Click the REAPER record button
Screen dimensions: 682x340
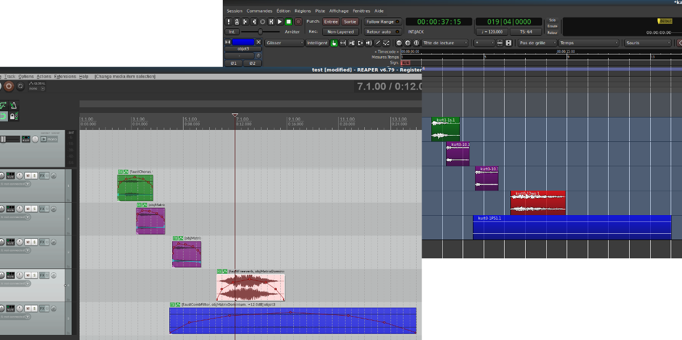point(9,86)
